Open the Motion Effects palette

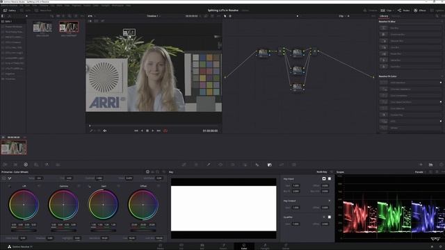click(x=58, y=165)
